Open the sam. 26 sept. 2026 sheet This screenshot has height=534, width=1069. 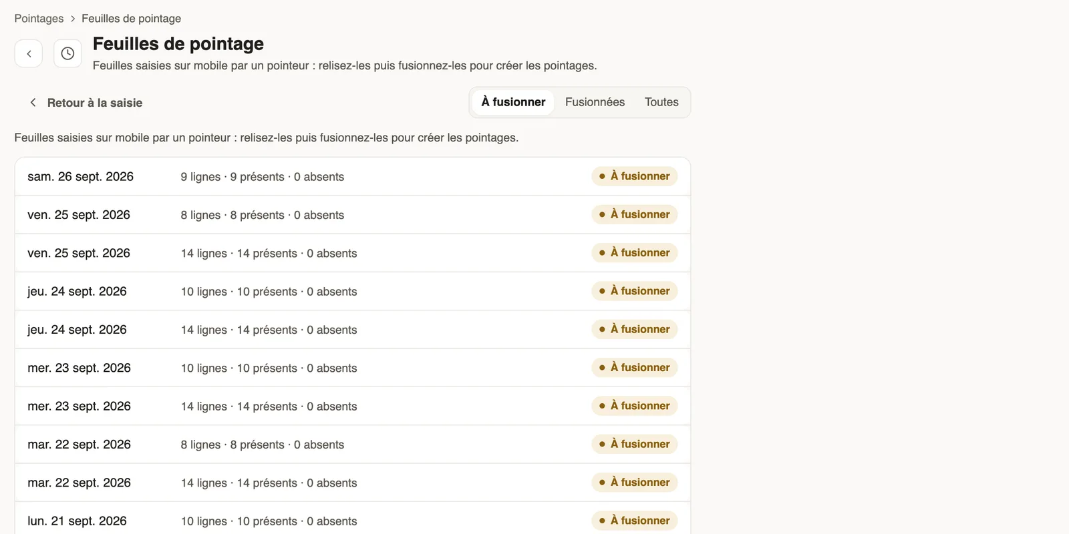352,176
